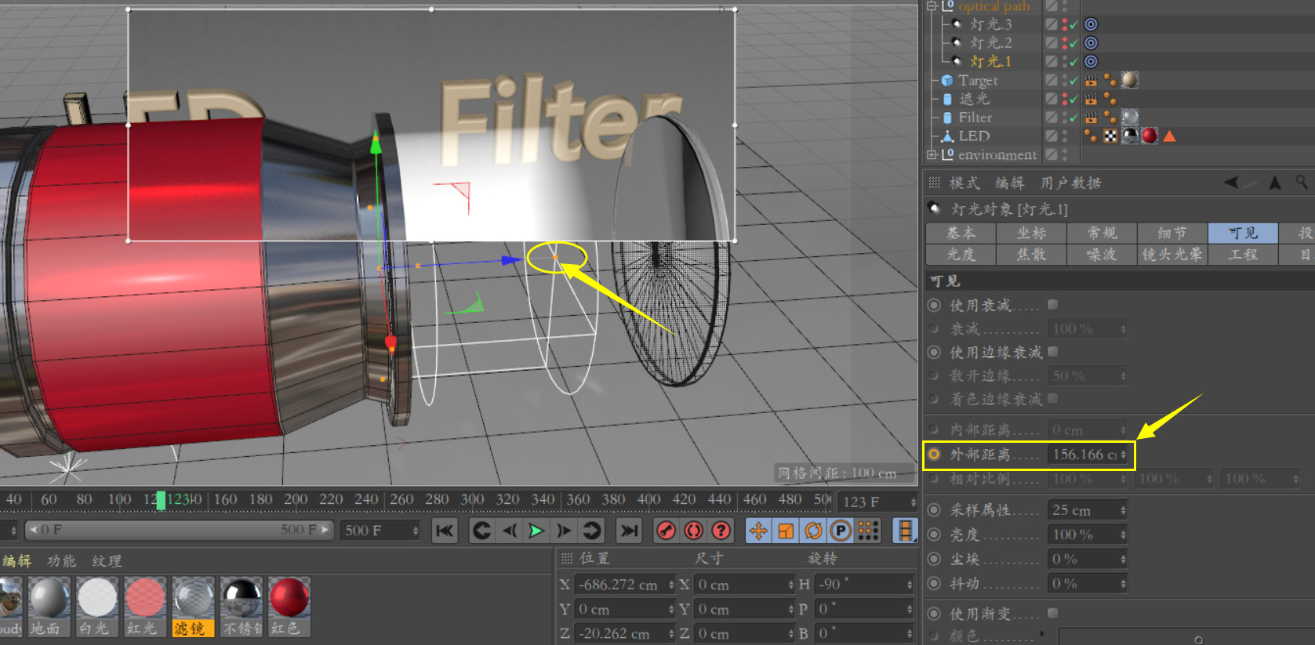Go to the end of the animation
Viewport: 1315px width, 645px height.
click(x=629, y=531)
